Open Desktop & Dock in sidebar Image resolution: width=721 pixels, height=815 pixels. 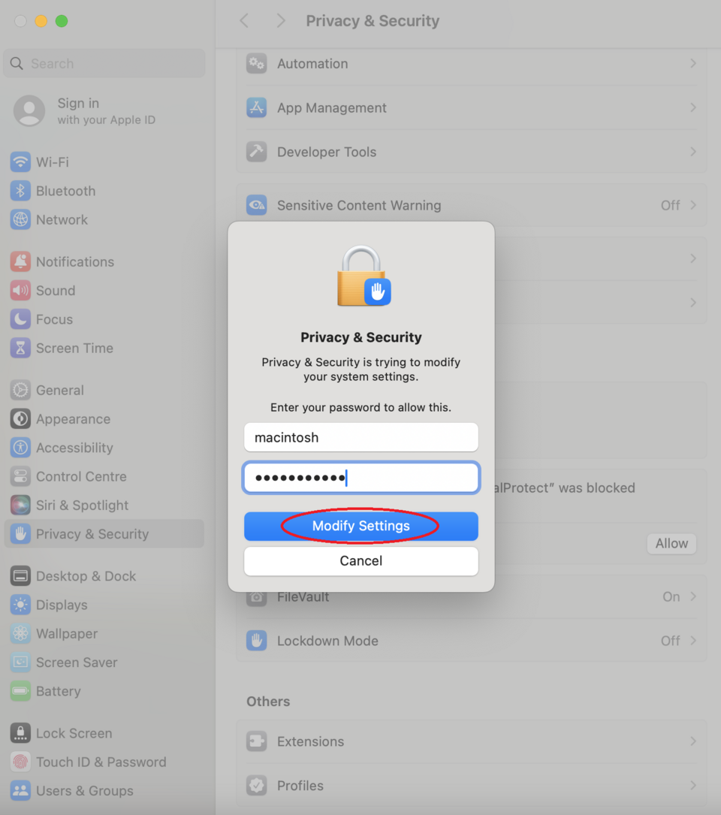pyautogui.click(x=86, y=576)
